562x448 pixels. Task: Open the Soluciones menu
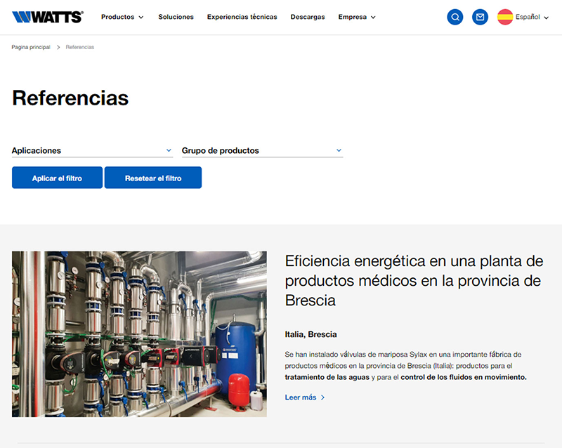pyautogui.click(x=176, y=17)
